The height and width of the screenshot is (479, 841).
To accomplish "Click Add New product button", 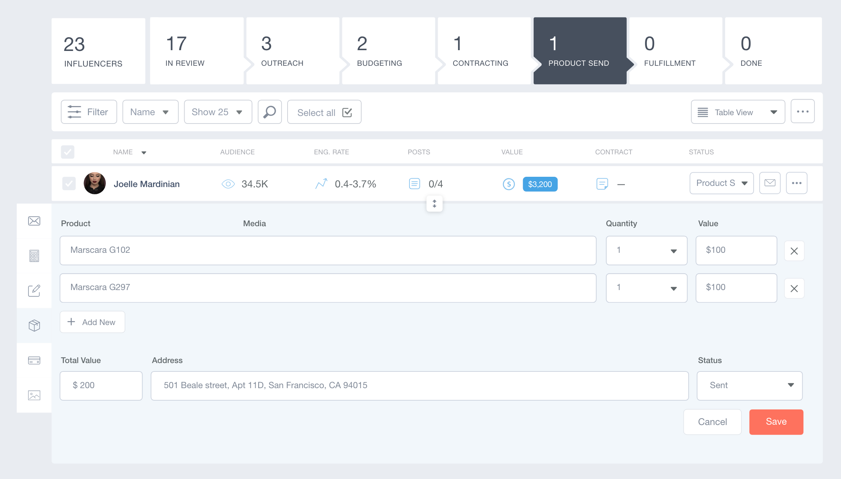I will (92, 322).
